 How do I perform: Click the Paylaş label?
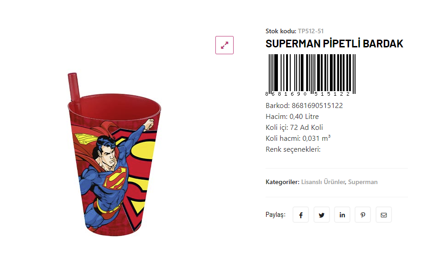[276, 215]
